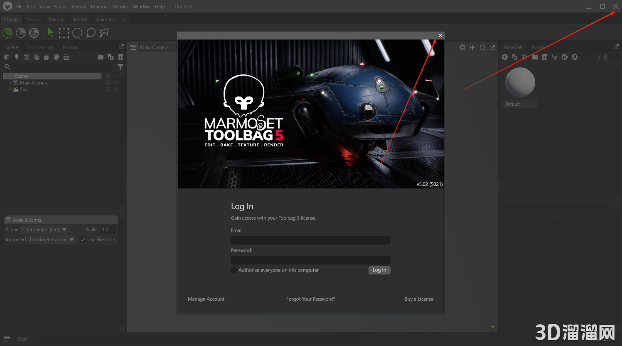Create new folder group in Scene panel
The width and height of the screenshot is (622, 346).
[101, 57]
